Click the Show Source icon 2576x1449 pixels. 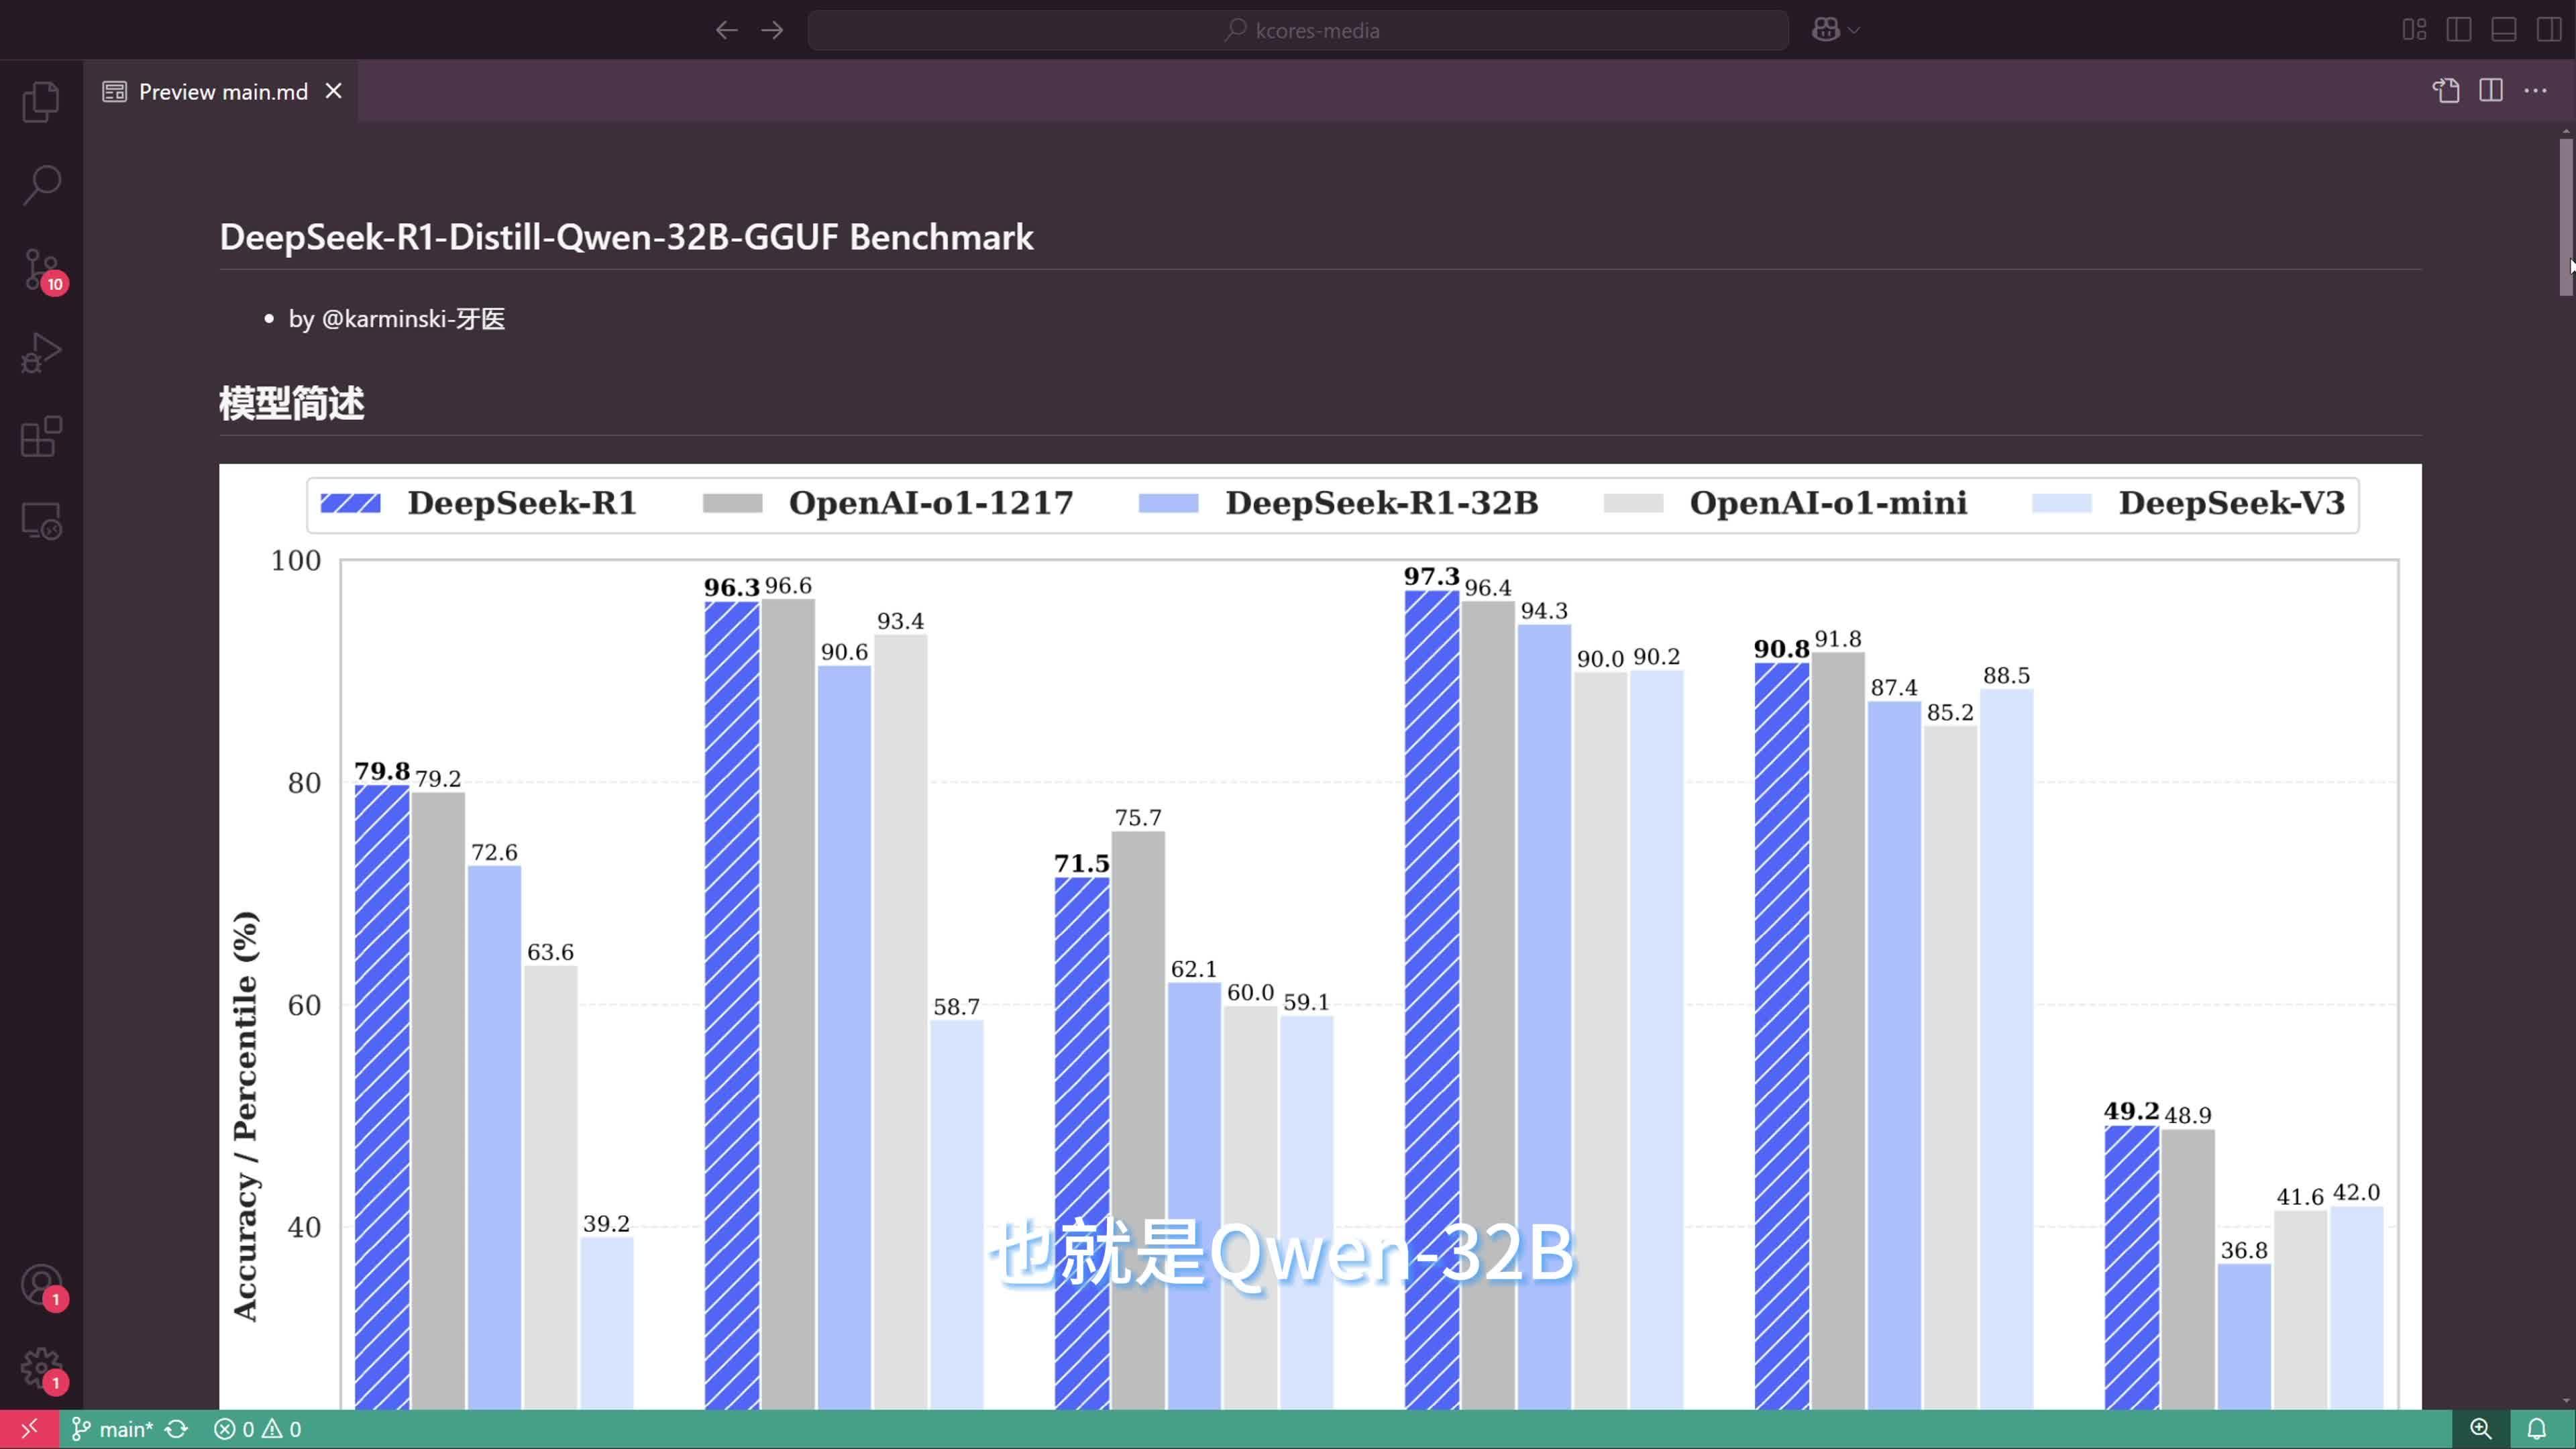point(2446,91)
